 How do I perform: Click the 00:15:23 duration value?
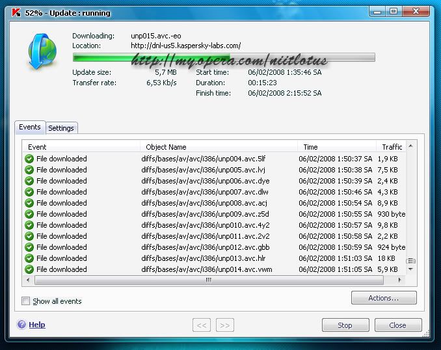click(262, 83)
